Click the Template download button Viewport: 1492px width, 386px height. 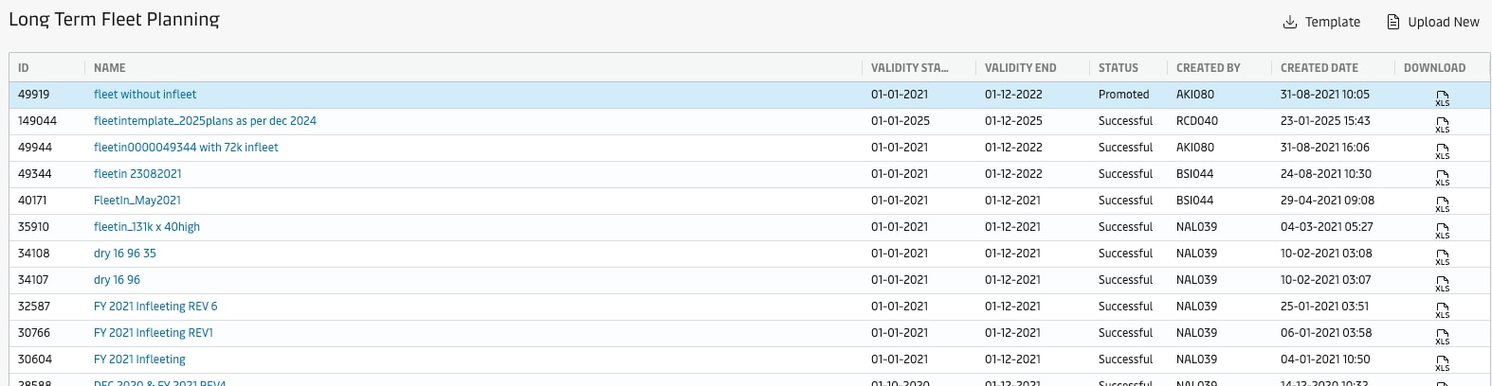coord(1321,22)
